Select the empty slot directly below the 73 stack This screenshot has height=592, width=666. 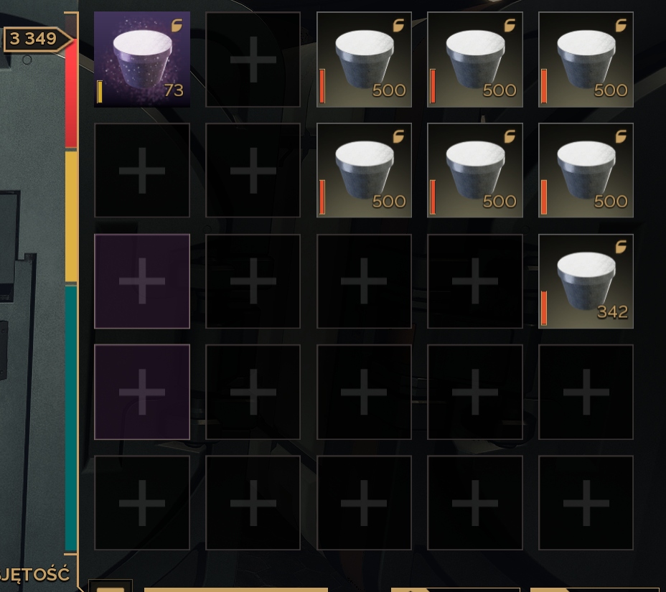pyautogui.click(x=142, y=170)
